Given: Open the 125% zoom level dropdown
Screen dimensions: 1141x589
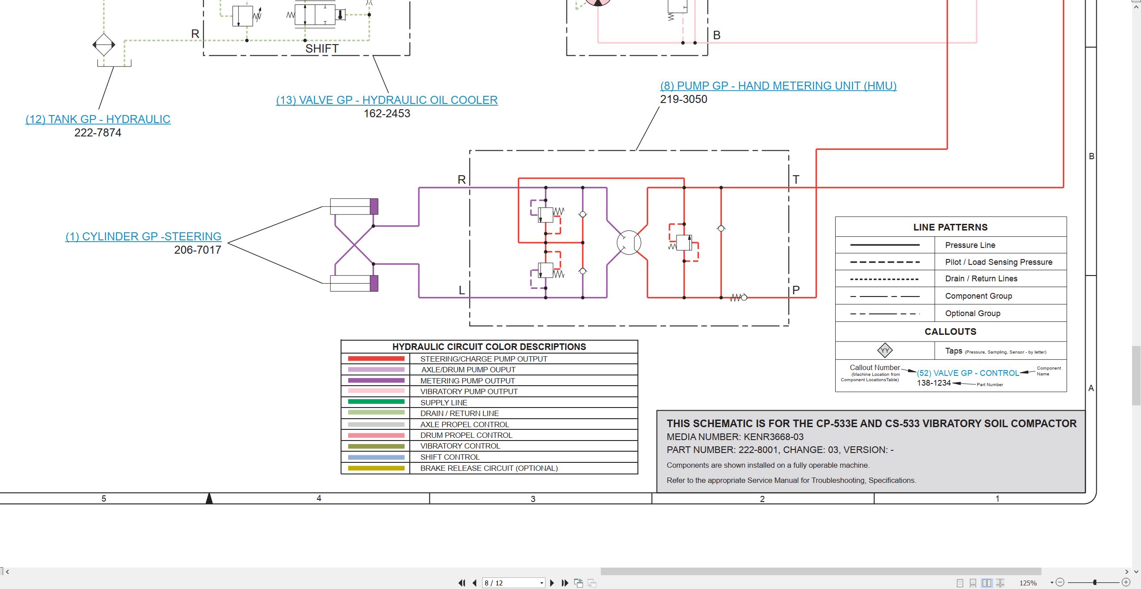Looking at the screenshot, I should pos(1052,583).
